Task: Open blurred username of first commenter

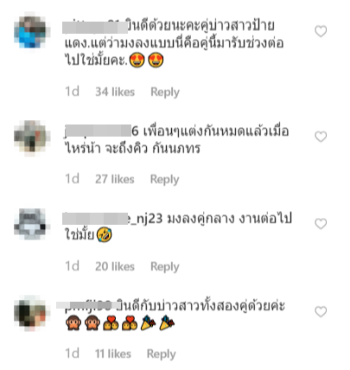Action: [x=95, y=27]
